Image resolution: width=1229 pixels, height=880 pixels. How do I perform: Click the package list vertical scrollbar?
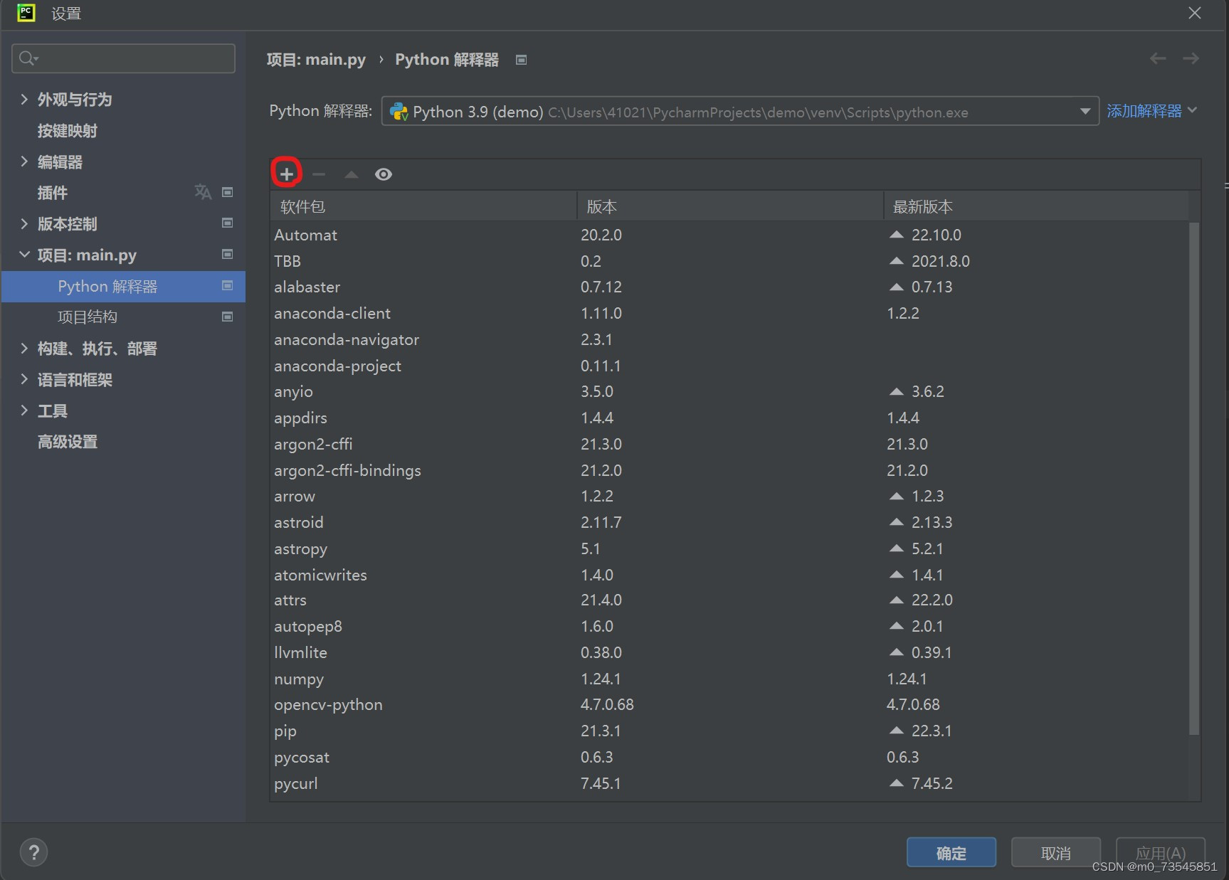1194,478
